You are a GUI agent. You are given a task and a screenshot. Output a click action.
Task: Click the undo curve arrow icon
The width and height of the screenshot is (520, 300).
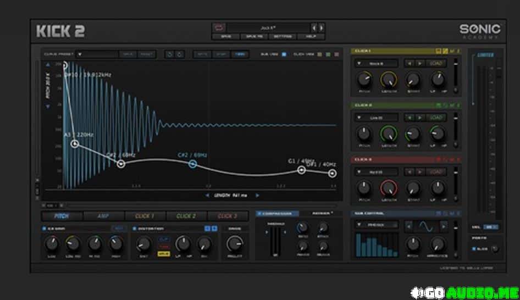[169, 54]
